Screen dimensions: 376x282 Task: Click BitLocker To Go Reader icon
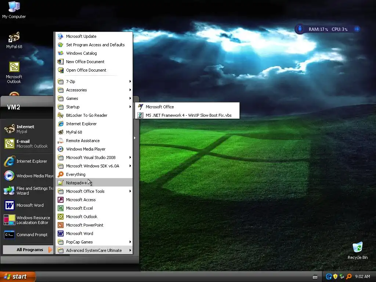[x=61, y=115]
